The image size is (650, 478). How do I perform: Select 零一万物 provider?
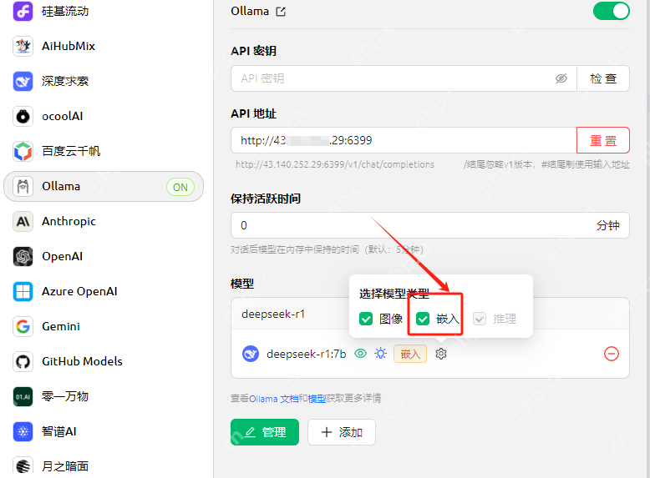coord(104,396)
